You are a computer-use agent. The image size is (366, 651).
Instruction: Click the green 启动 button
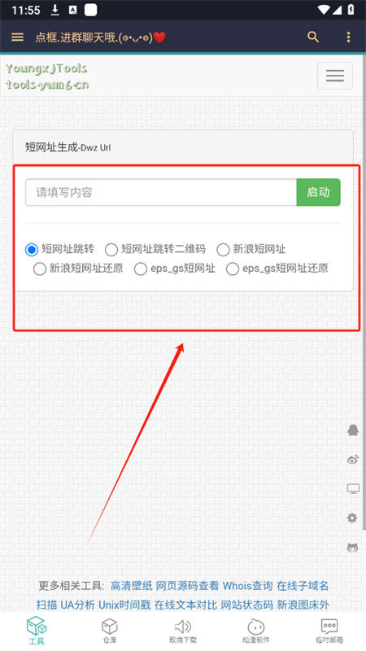[x=318, y=192]
